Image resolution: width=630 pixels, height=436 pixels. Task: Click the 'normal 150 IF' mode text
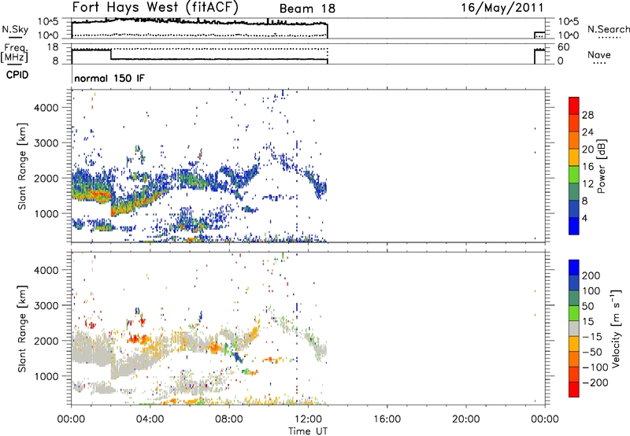109,78
